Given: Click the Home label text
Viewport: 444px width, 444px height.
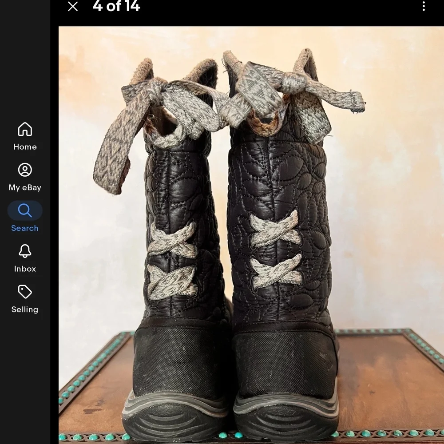Looking at the screenshot, I should pyautogui.click(x=25, y=147).
